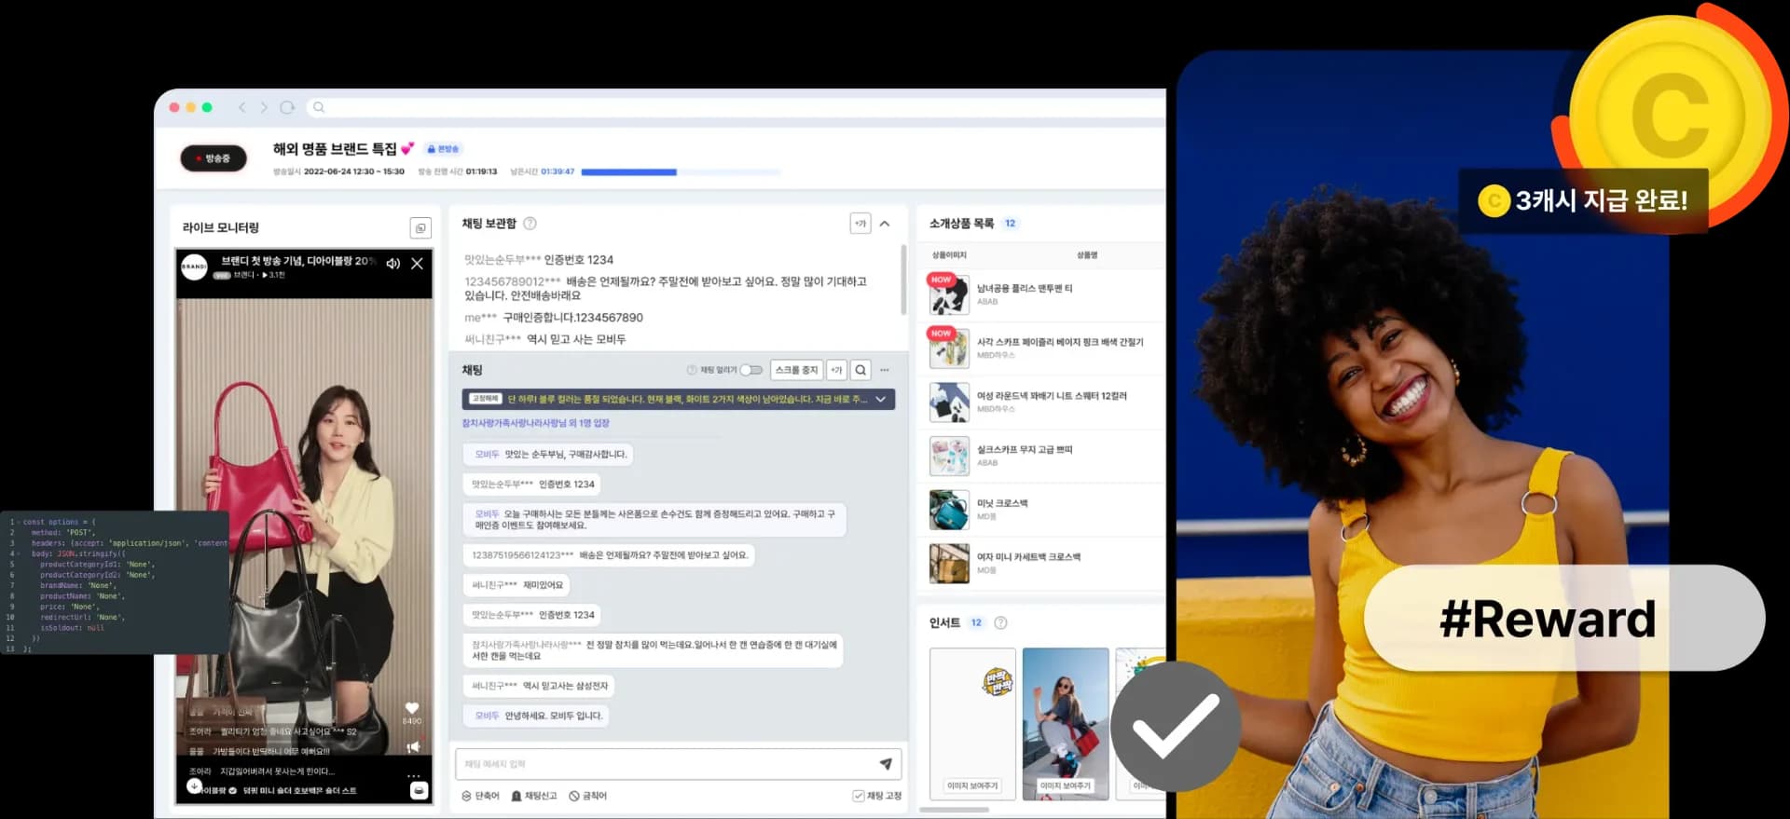Reload the page with the refresh icon
This screenshot has width=1790, height=819.
(287, 107)
